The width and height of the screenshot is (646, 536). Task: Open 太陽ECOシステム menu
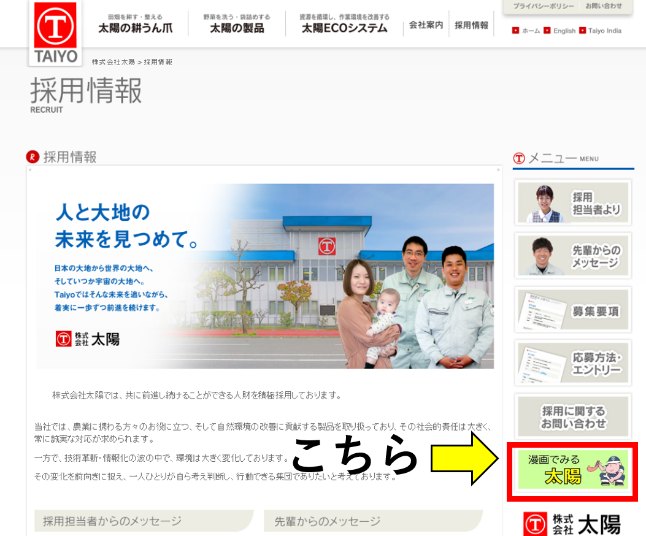pos(344,24)
